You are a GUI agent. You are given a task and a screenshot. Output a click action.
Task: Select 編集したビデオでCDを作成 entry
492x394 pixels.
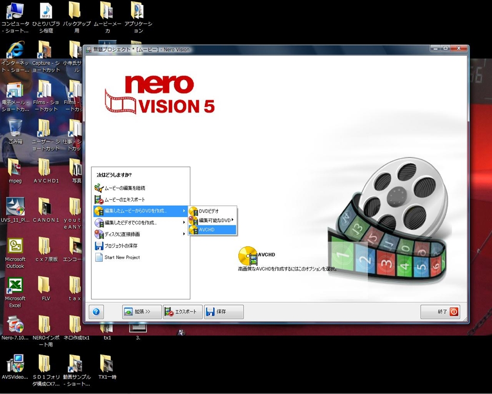141,222
